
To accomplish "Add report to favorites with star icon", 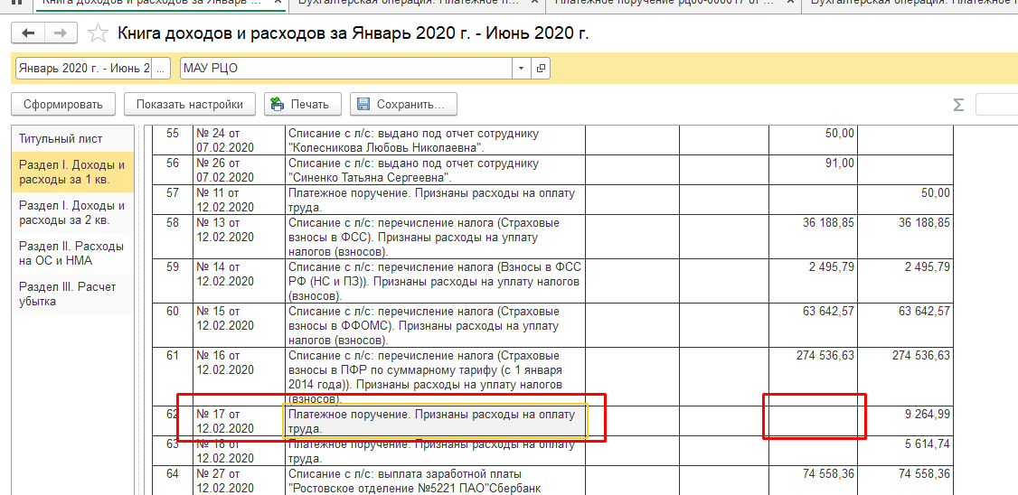I will click(x=98, y=34).
